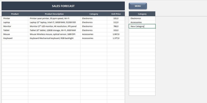Select the Product column header
Image resolution: width=207 pixels, height=103 pixels.
click(x=15, y=14)
